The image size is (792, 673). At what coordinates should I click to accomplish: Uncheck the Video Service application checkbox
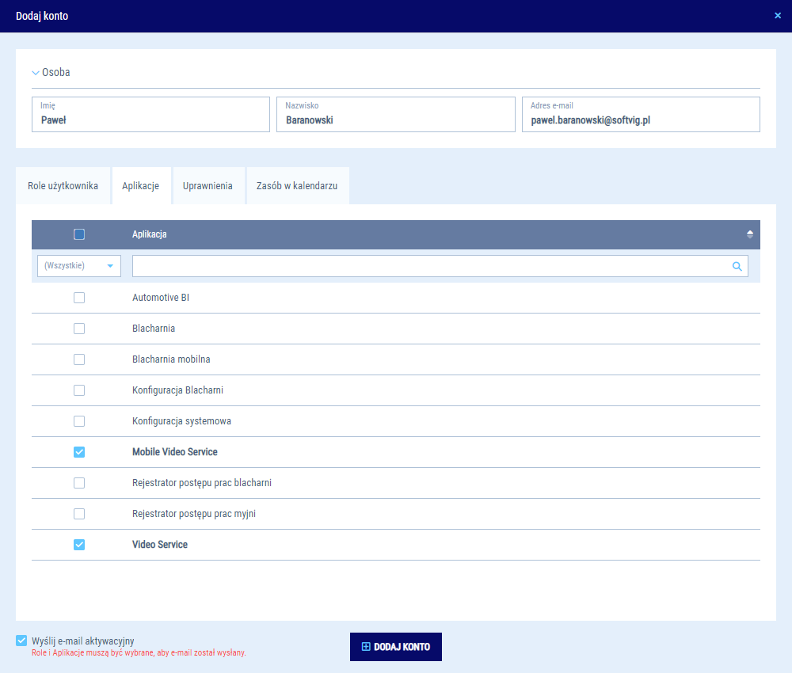79,545
